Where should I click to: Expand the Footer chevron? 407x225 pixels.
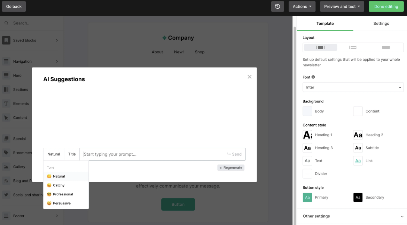57,216
